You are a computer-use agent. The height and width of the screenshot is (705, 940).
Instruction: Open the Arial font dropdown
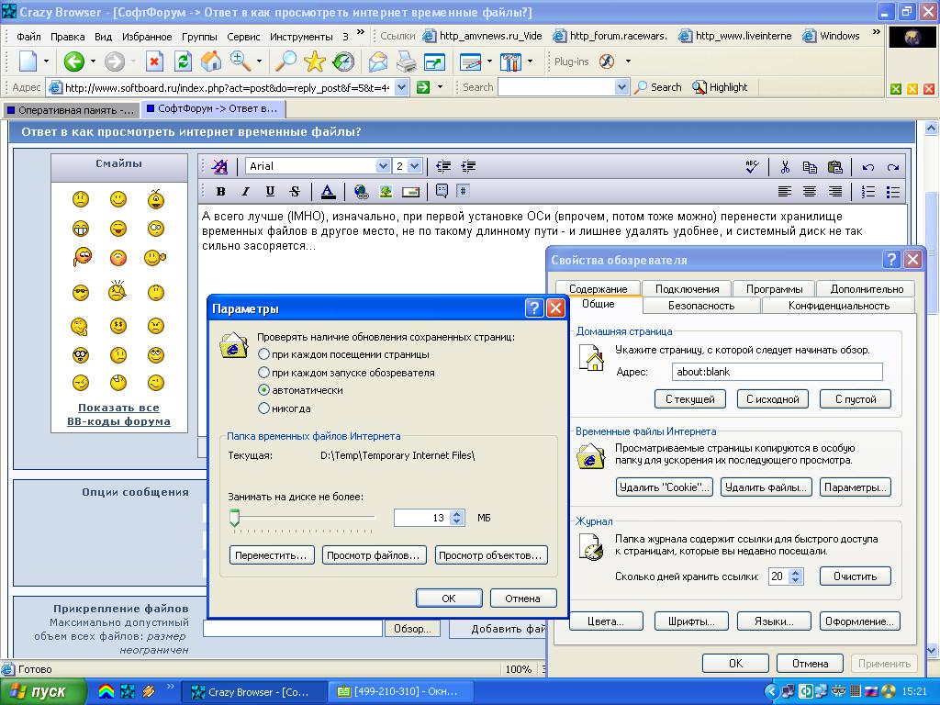coord(383,166)
